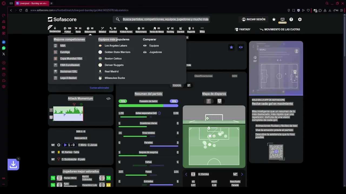Show the xG info tooltip icon
Screen dimensions: 346x194
coord(159,113)
